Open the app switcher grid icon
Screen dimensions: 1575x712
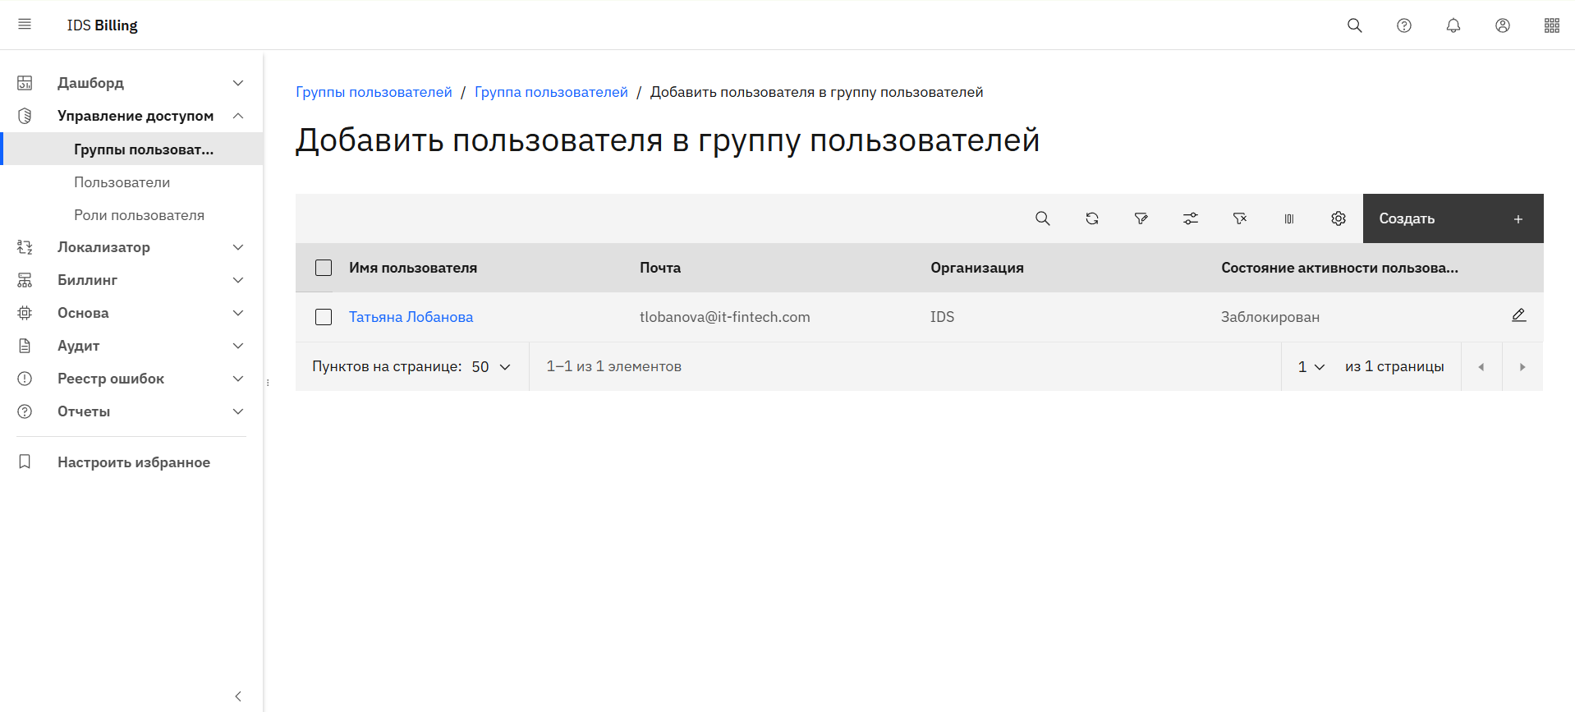click(x=1551, y=25)
